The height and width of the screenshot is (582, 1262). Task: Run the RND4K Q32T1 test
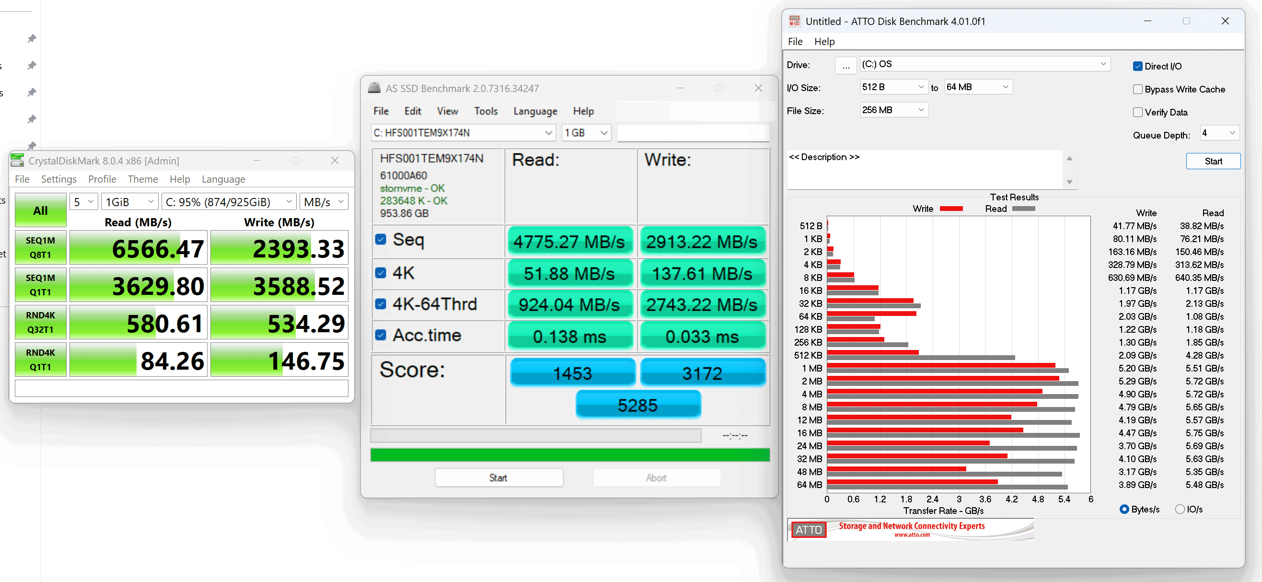41,322
